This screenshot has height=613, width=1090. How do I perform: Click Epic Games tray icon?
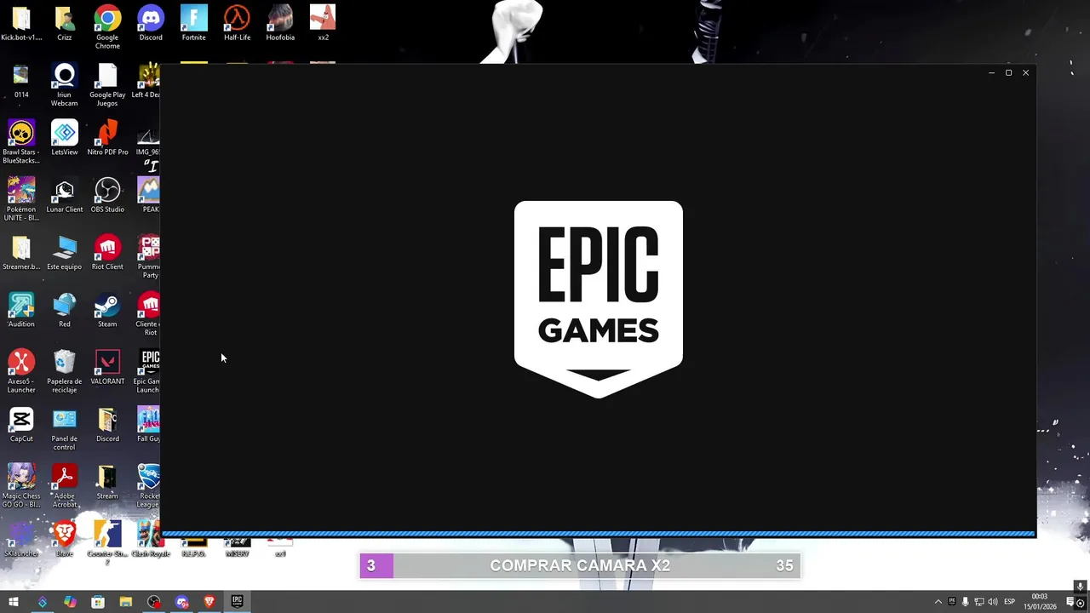tap(952, 602)
